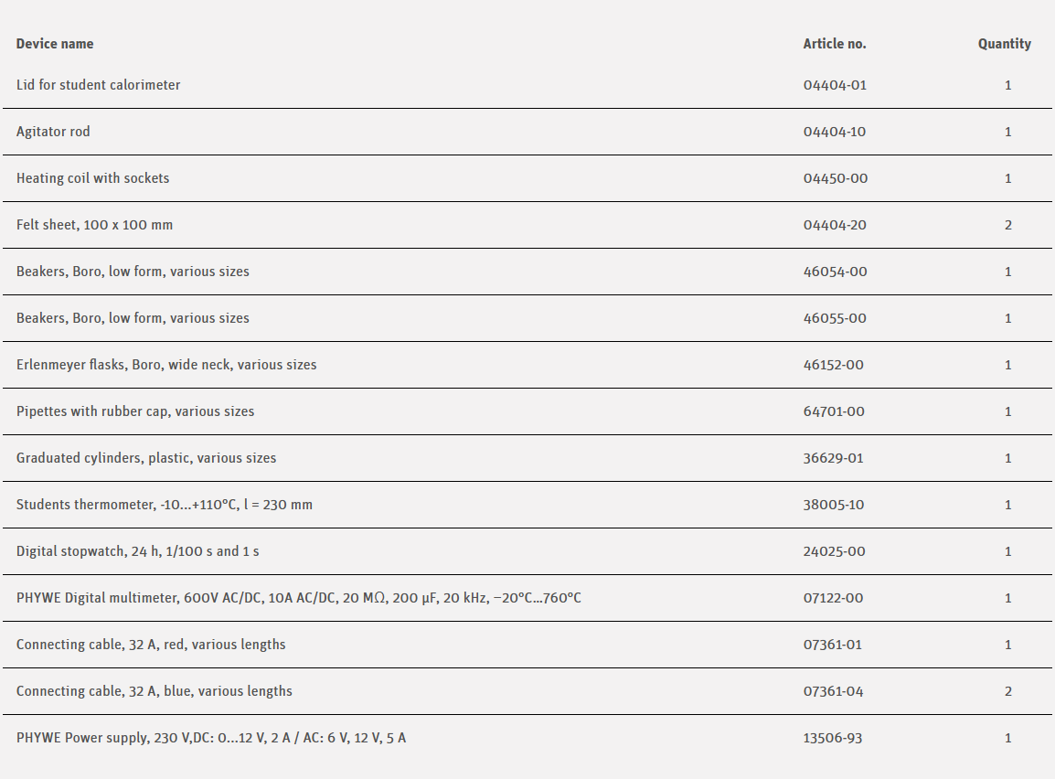Click the Quantity column header
The width and height of the screenshot is (1055, 779).
(1004, 44)
